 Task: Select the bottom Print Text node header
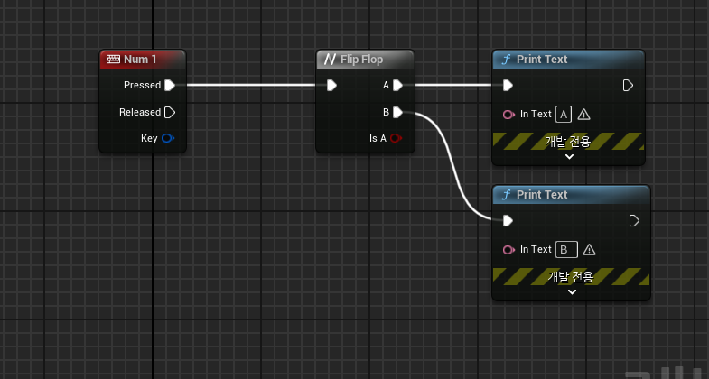click(572, 195)
